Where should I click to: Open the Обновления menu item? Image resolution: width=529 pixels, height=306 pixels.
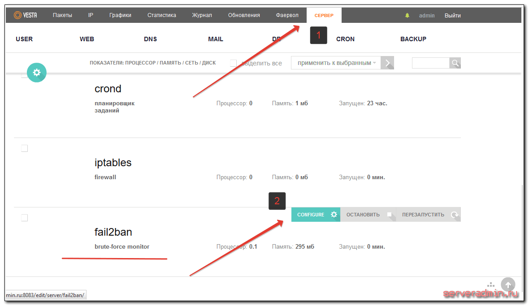244,15
